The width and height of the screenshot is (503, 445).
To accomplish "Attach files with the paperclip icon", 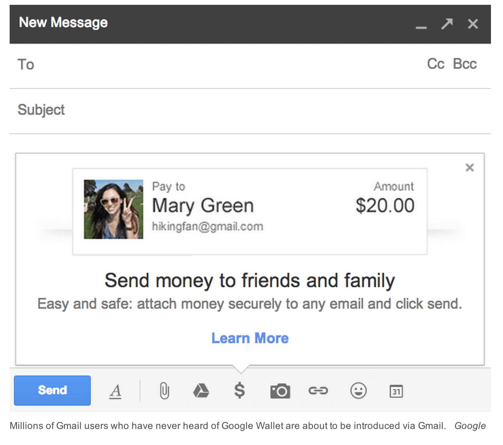I will click(x=164, y=391).
